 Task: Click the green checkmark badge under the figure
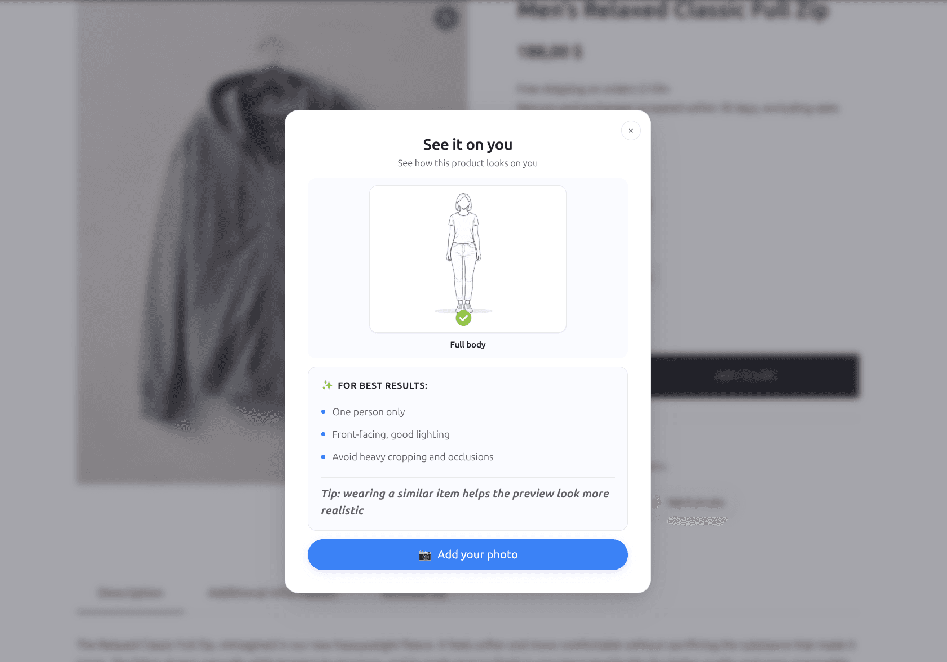pos(463,318)
